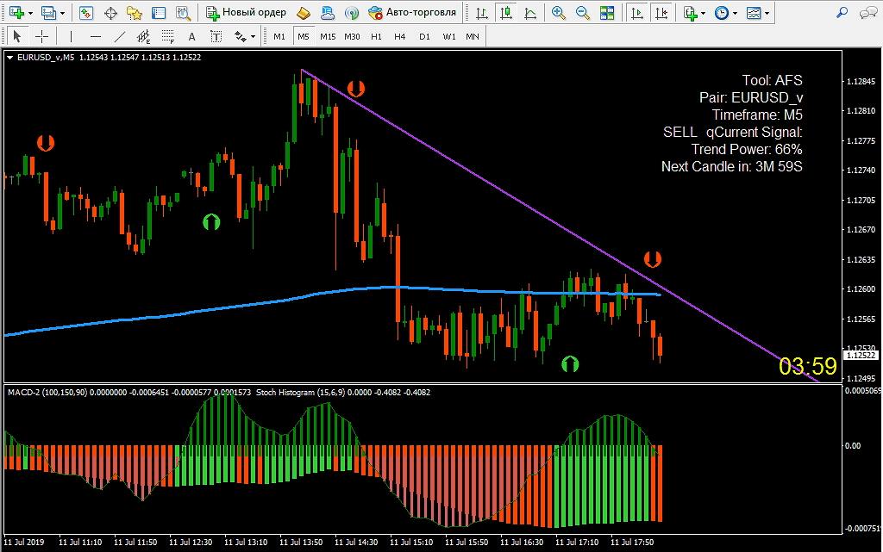The width and height of the screenshot is (883, 552).
Task: Toggle chart shift
Action: coord(661,13)
